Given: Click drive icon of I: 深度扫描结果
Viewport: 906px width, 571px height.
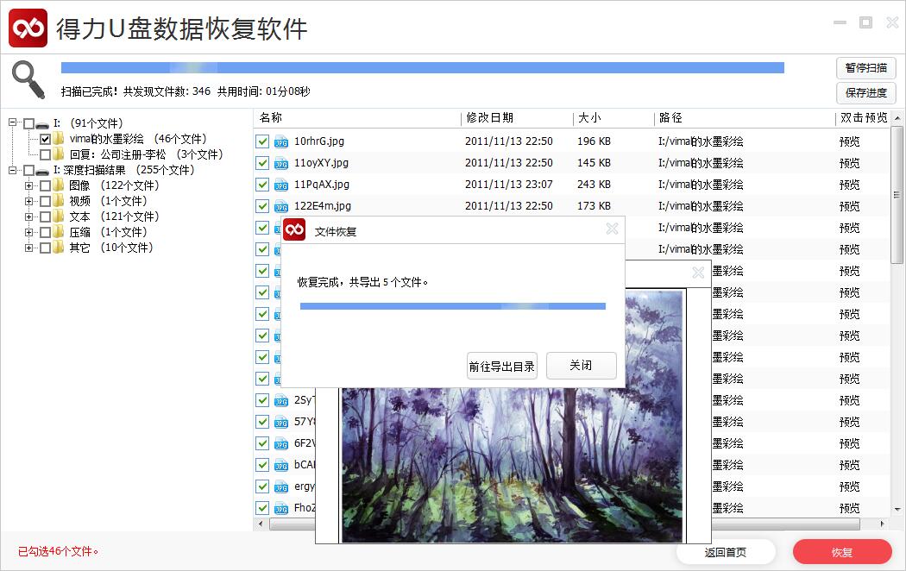Looking at the screenshot, I should point(42,171).
